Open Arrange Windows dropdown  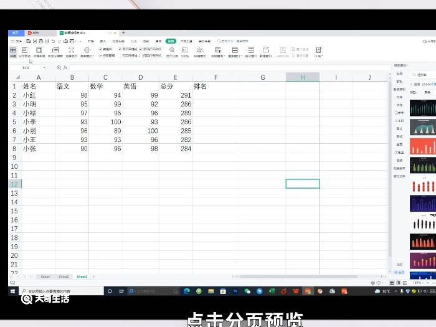(x=235, y=52)
